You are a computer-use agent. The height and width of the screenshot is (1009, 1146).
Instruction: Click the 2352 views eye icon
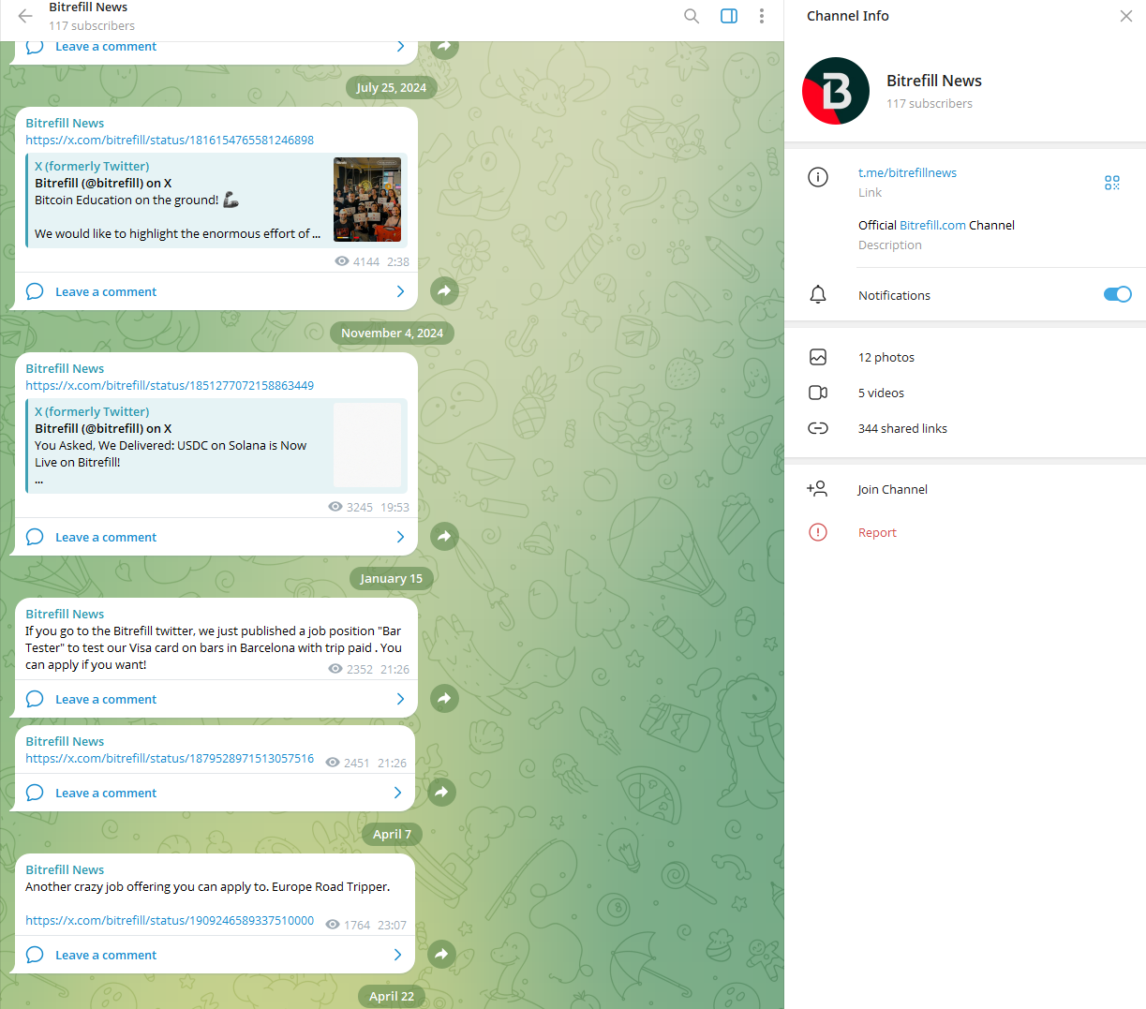pyautogui.click(x=335, y=669)
